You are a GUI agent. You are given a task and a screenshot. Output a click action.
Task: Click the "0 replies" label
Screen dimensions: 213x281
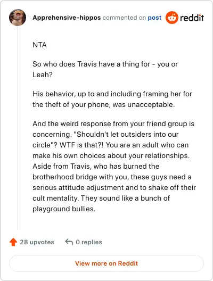pyautogui.click(x=89, y=242)
